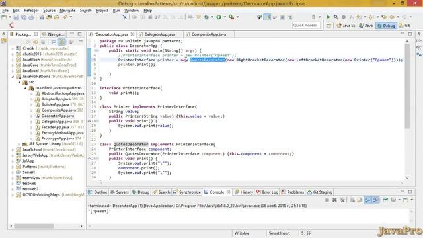The width and height of the screenshot is (423, 238).
Task: Expand the JavaSchool project node
Action: [13, 150]
